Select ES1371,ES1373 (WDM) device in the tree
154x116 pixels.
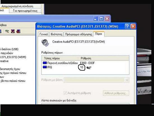(13, 57)
